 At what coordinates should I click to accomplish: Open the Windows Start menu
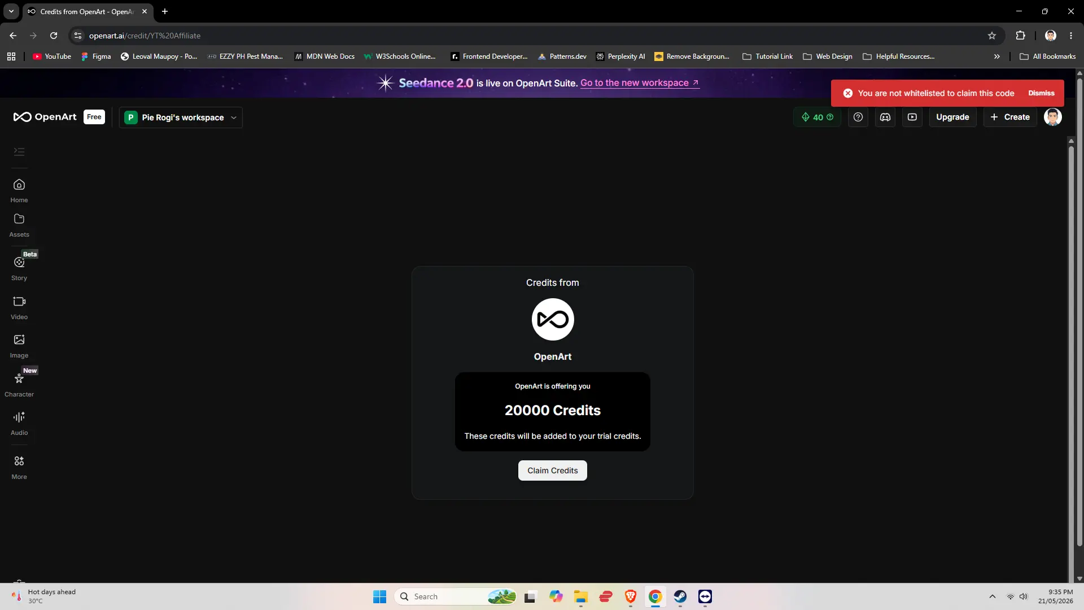click(x=380, y=596)
